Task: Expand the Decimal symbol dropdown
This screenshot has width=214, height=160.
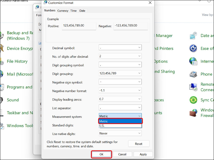Action: (120, 48)
